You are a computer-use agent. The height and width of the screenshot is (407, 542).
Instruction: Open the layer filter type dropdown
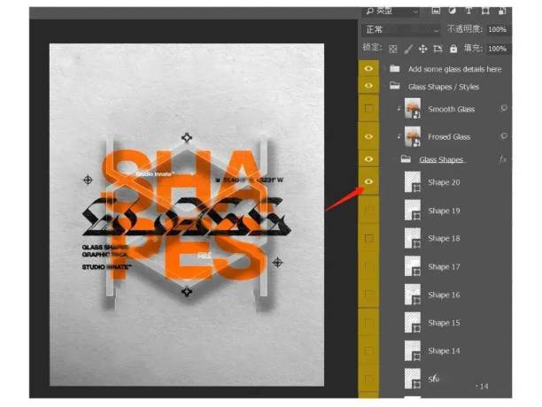[x=391, y=11]
